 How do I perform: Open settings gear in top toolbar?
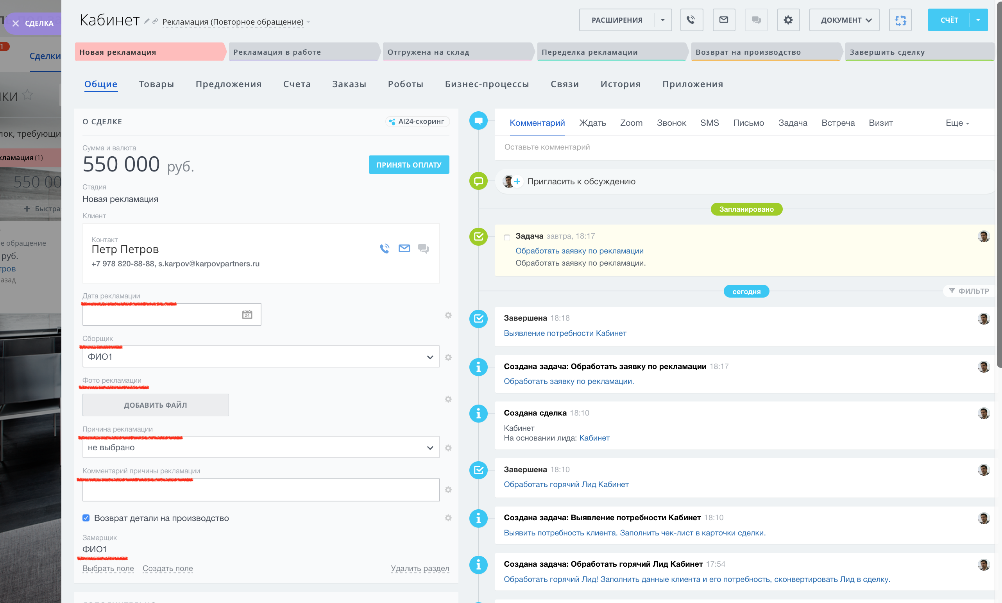tap(788, 20)
